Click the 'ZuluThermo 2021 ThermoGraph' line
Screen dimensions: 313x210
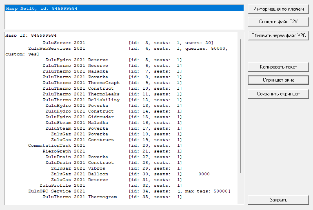tap(81, 83)
